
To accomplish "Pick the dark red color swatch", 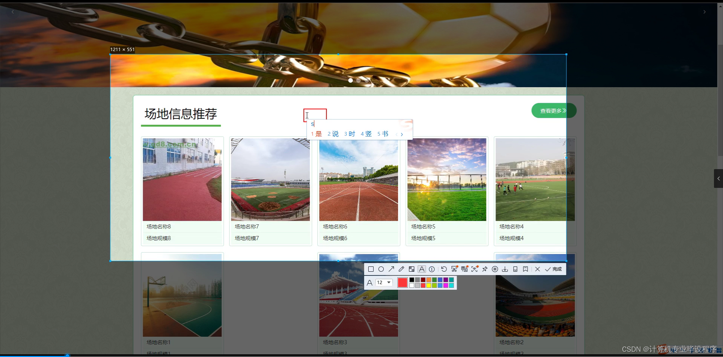I will click(x=423, y=280).
